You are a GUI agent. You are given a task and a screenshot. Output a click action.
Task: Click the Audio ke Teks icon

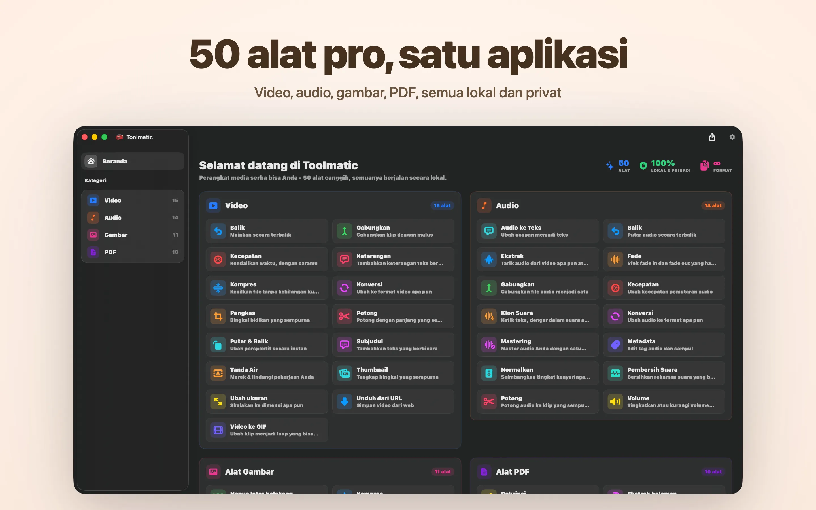coord(489,231)
